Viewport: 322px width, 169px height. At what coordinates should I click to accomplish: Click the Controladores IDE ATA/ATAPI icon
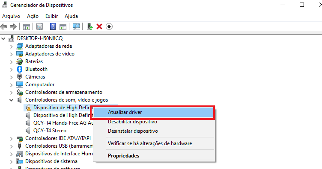coord(20,138)
